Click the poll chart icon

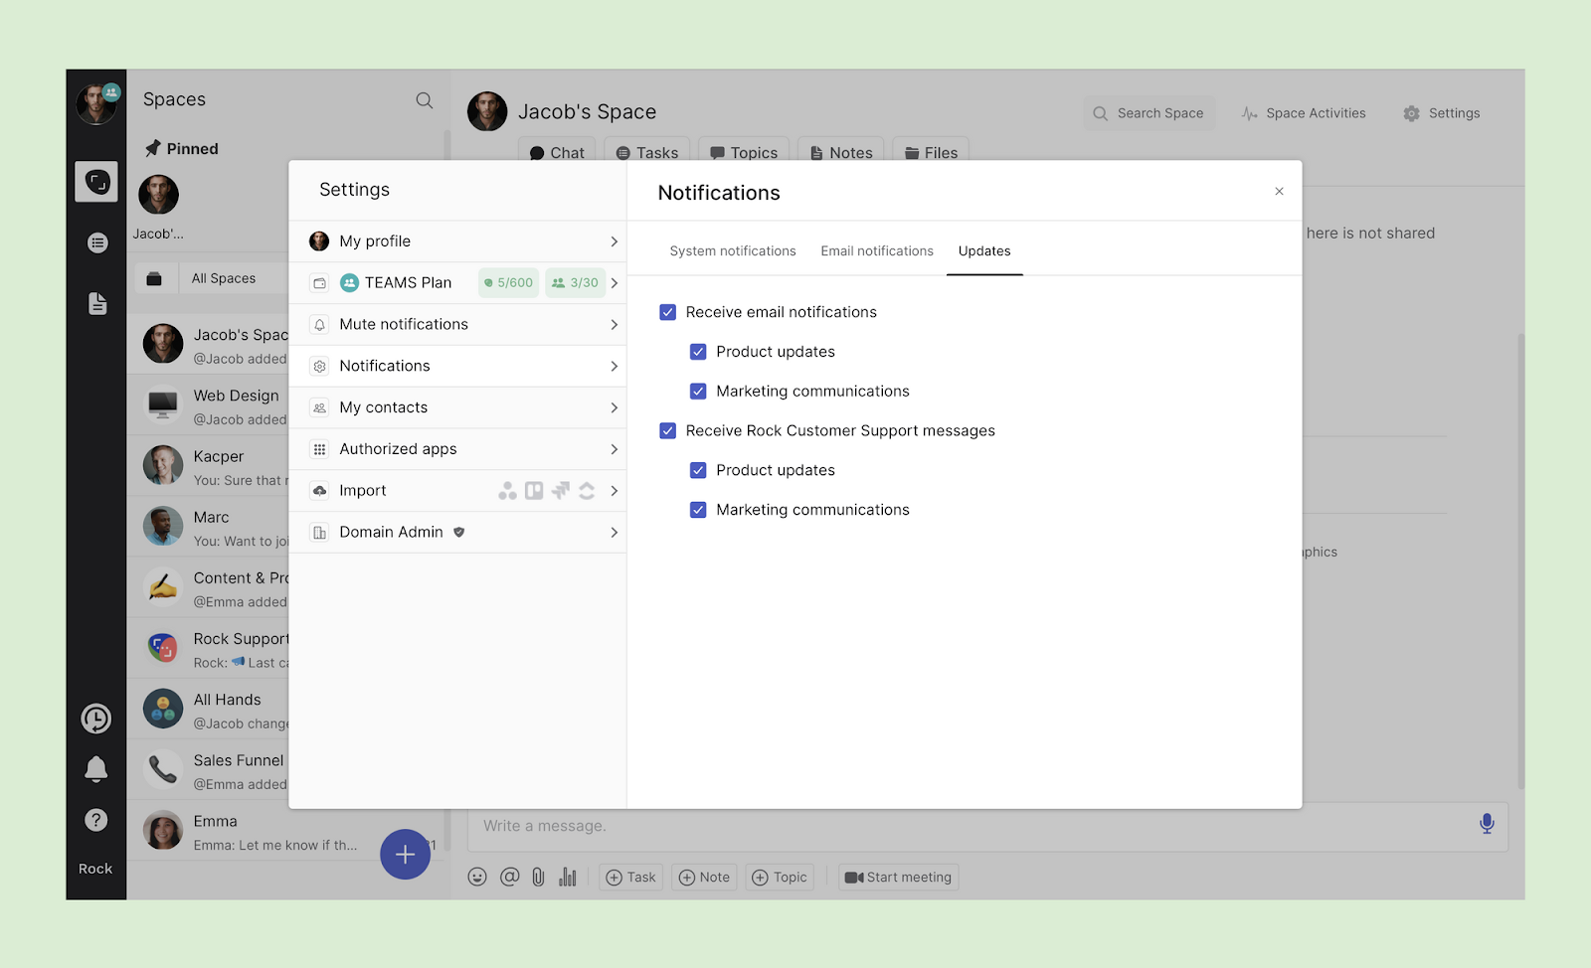[x=568, y=877]
